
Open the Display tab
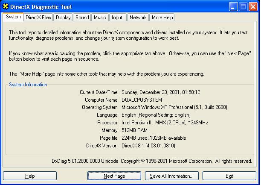click(63, 18)
